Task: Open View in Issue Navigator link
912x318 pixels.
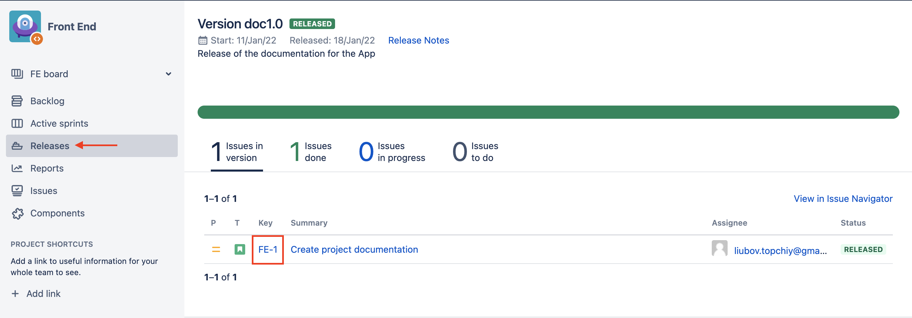Action: 843,199
